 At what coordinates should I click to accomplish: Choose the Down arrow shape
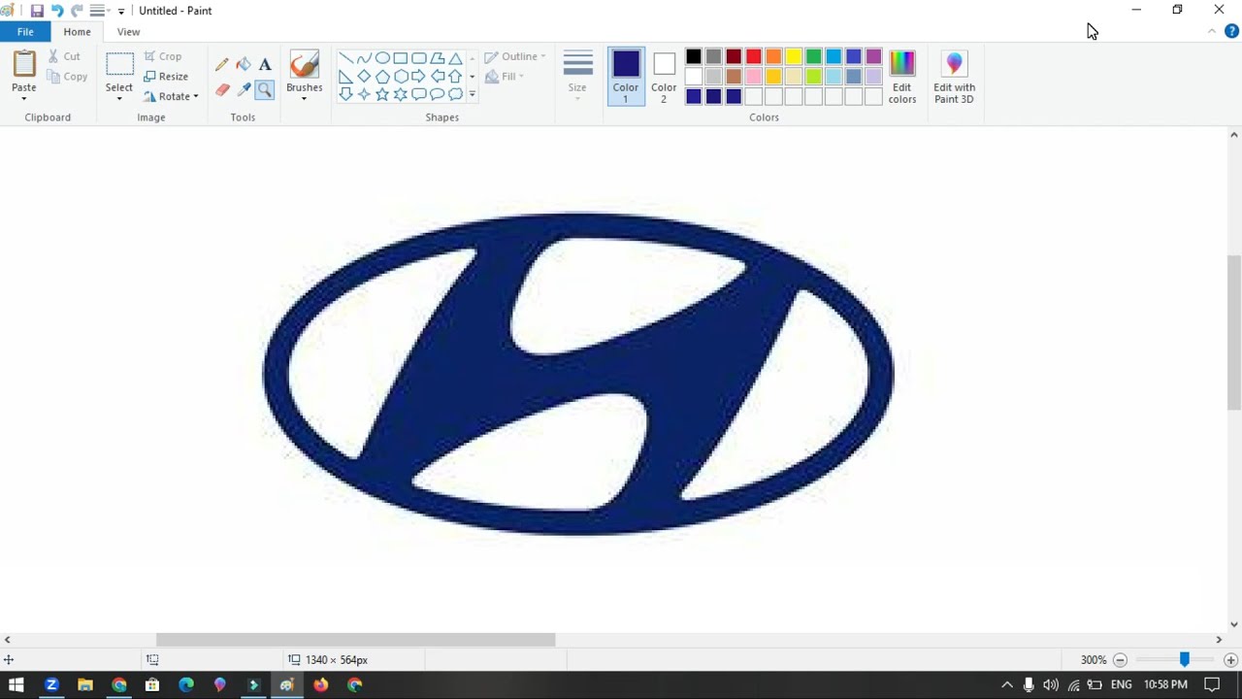tap(345, 94)
